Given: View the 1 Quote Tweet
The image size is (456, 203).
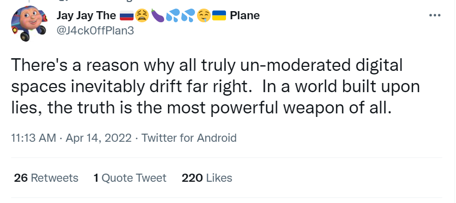Looking at the screenshot, I should (x=130, y=178).
